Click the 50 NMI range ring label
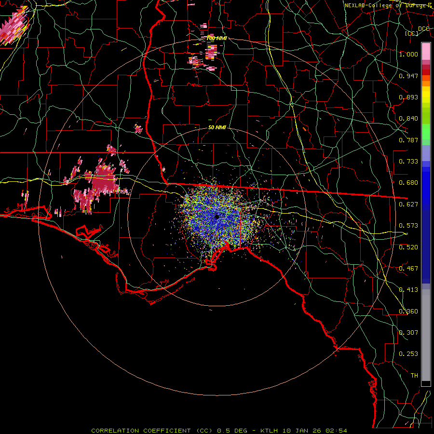 point(217,128)
